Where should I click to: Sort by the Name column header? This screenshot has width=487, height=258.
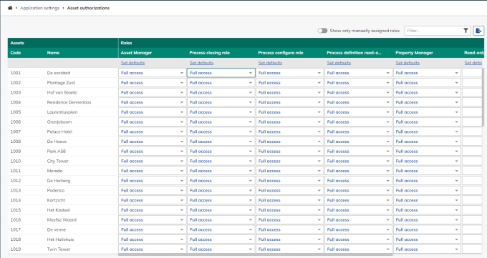pos(53,53)
